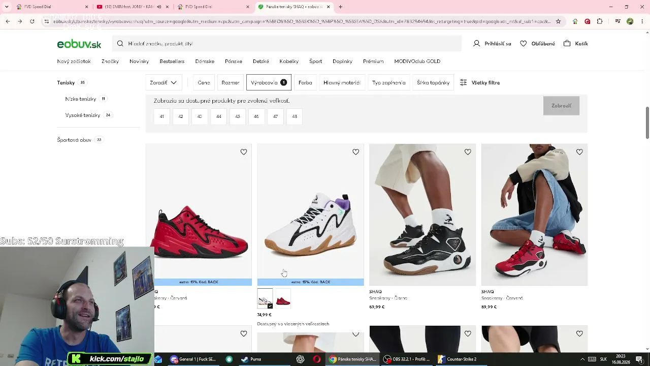The width and height of the screenshot is (650, 366).
Task: Select shoe size 41
Action: 162,116
